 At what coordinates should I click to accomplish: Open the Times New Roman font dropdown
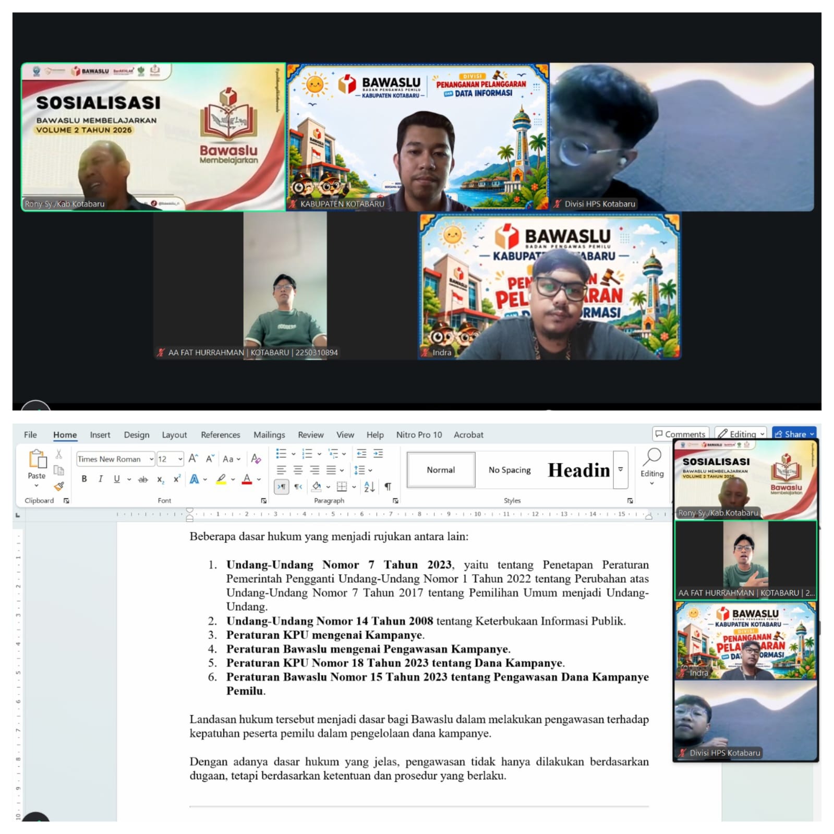click(151, 459)
